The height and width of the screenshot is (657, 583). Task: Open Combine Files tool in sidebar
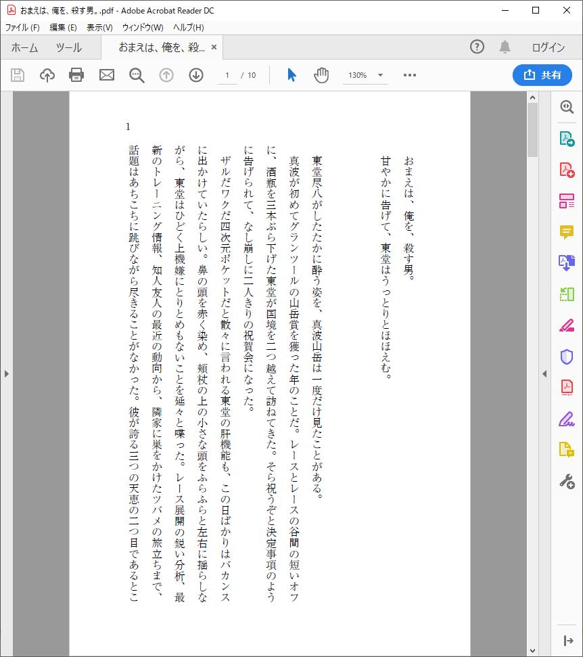pos(567,263)
